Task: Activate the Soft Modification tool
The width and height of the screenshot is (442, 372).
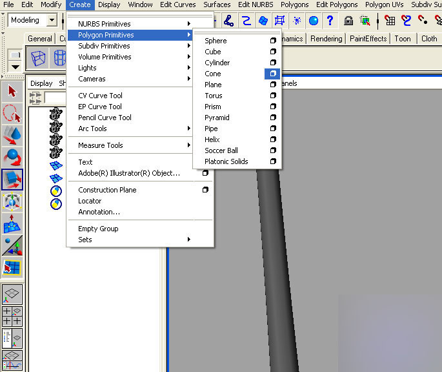Action: [x=12, y=223]
